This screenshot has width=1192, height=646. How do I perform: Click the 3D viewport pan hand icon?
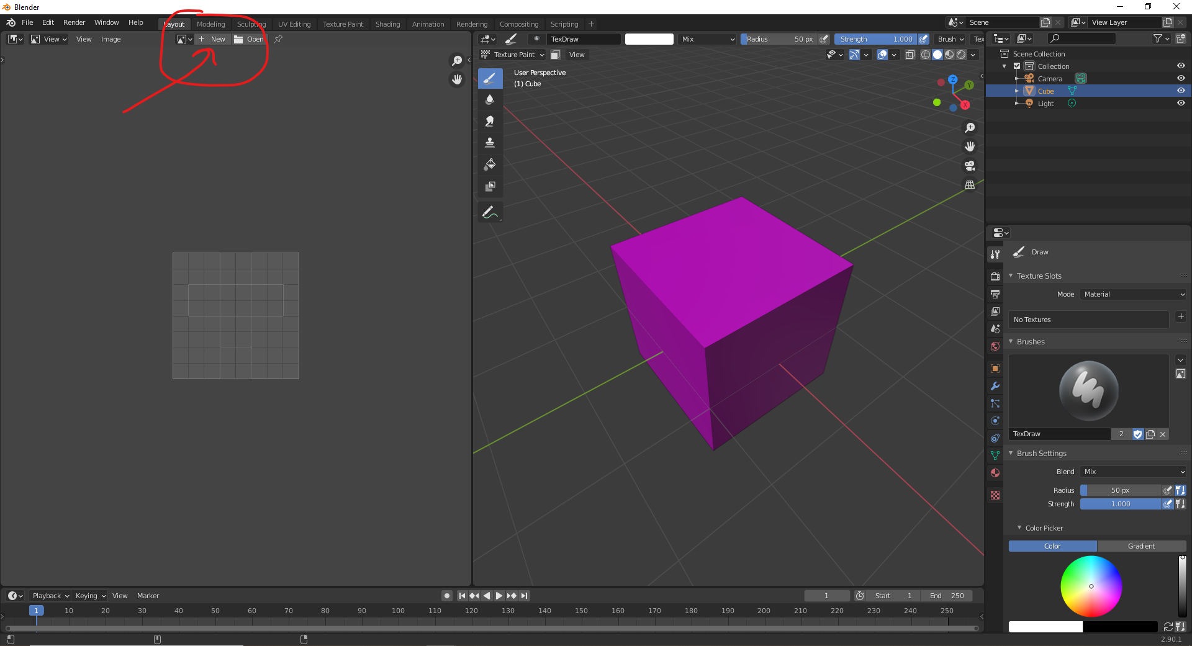[970, 146]
